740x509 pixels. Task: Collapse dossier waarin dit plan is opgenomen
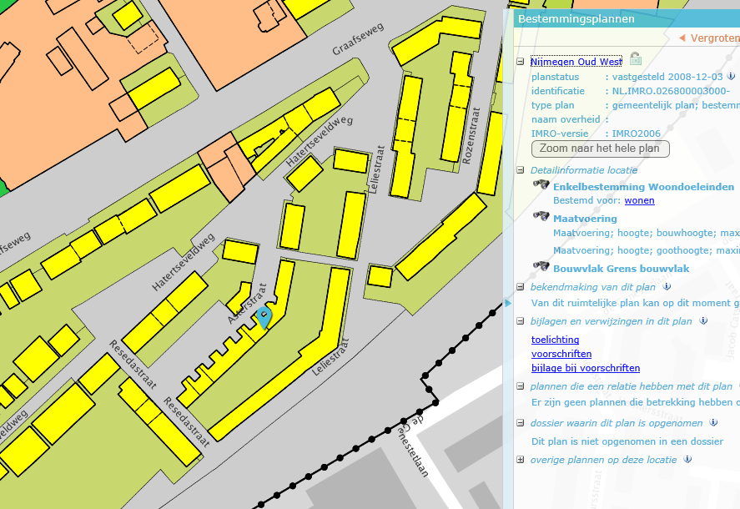tap(520, 423)
